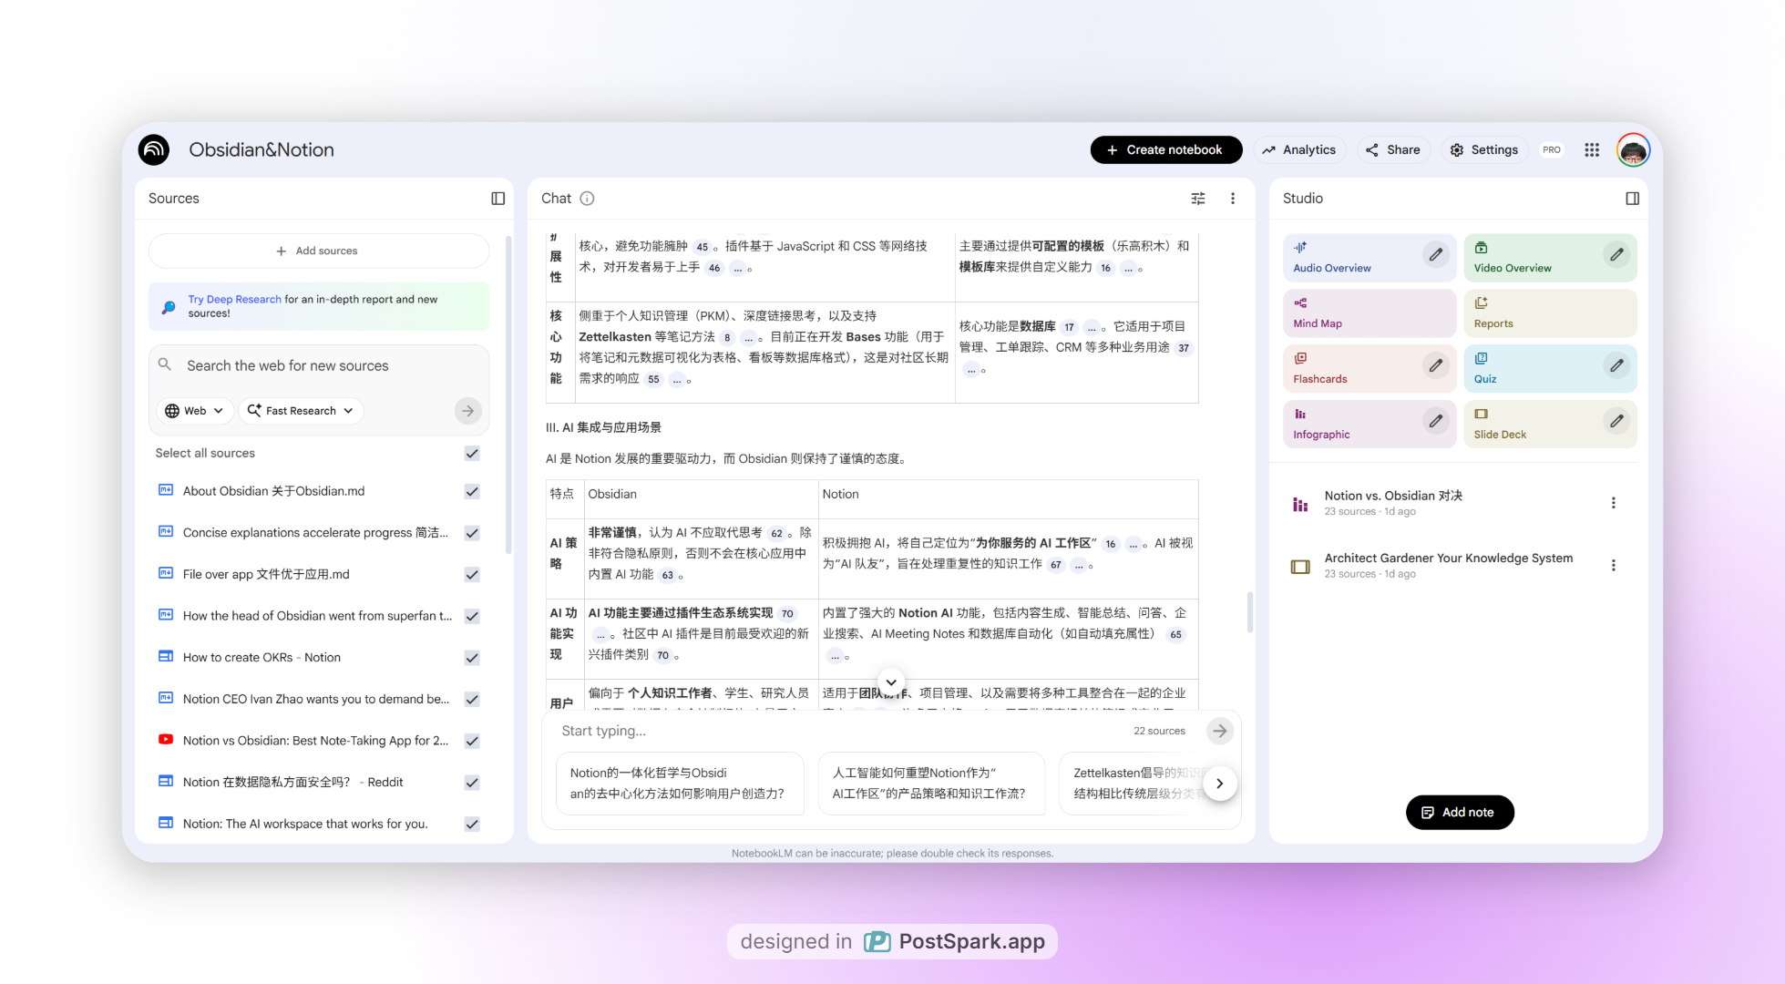The height and width of the screenshot is (984, 1785).
Task: Open chat configuration sliders icon
Action: click(x=1198, y=199)
